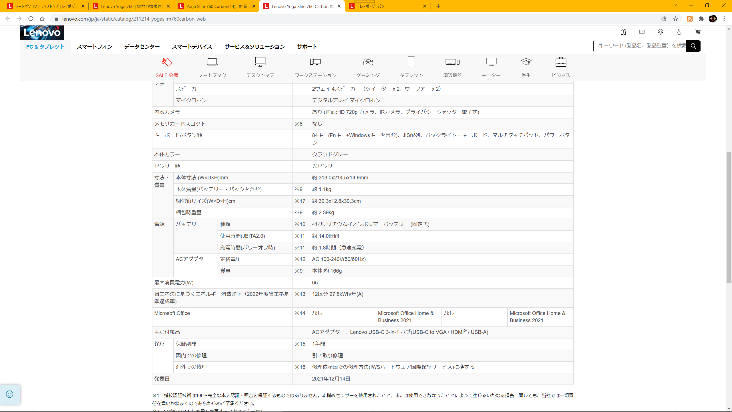Select the スマートデバイス menu
Screen dimensions: 732x412
click(192, 47)
